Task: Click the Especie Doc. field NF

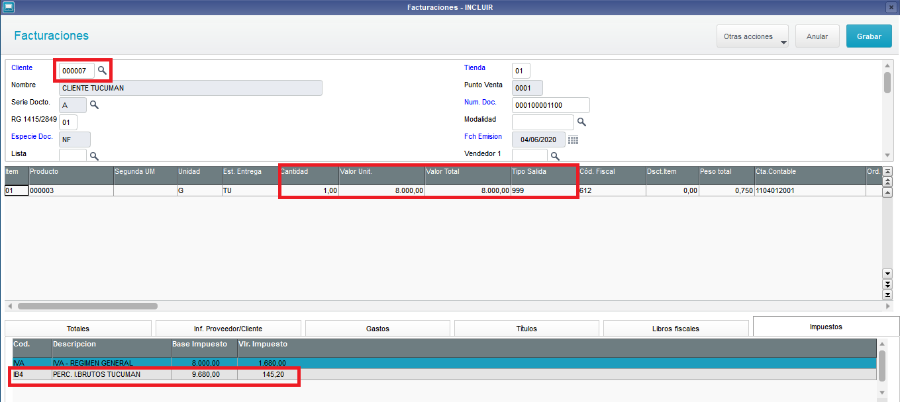Action: coord(75,140)
